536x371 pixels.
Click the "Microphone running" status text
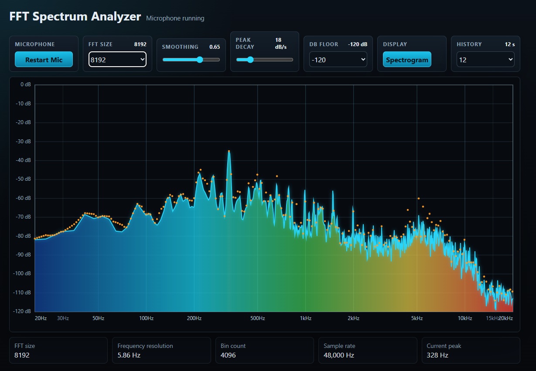click(175, 18)
